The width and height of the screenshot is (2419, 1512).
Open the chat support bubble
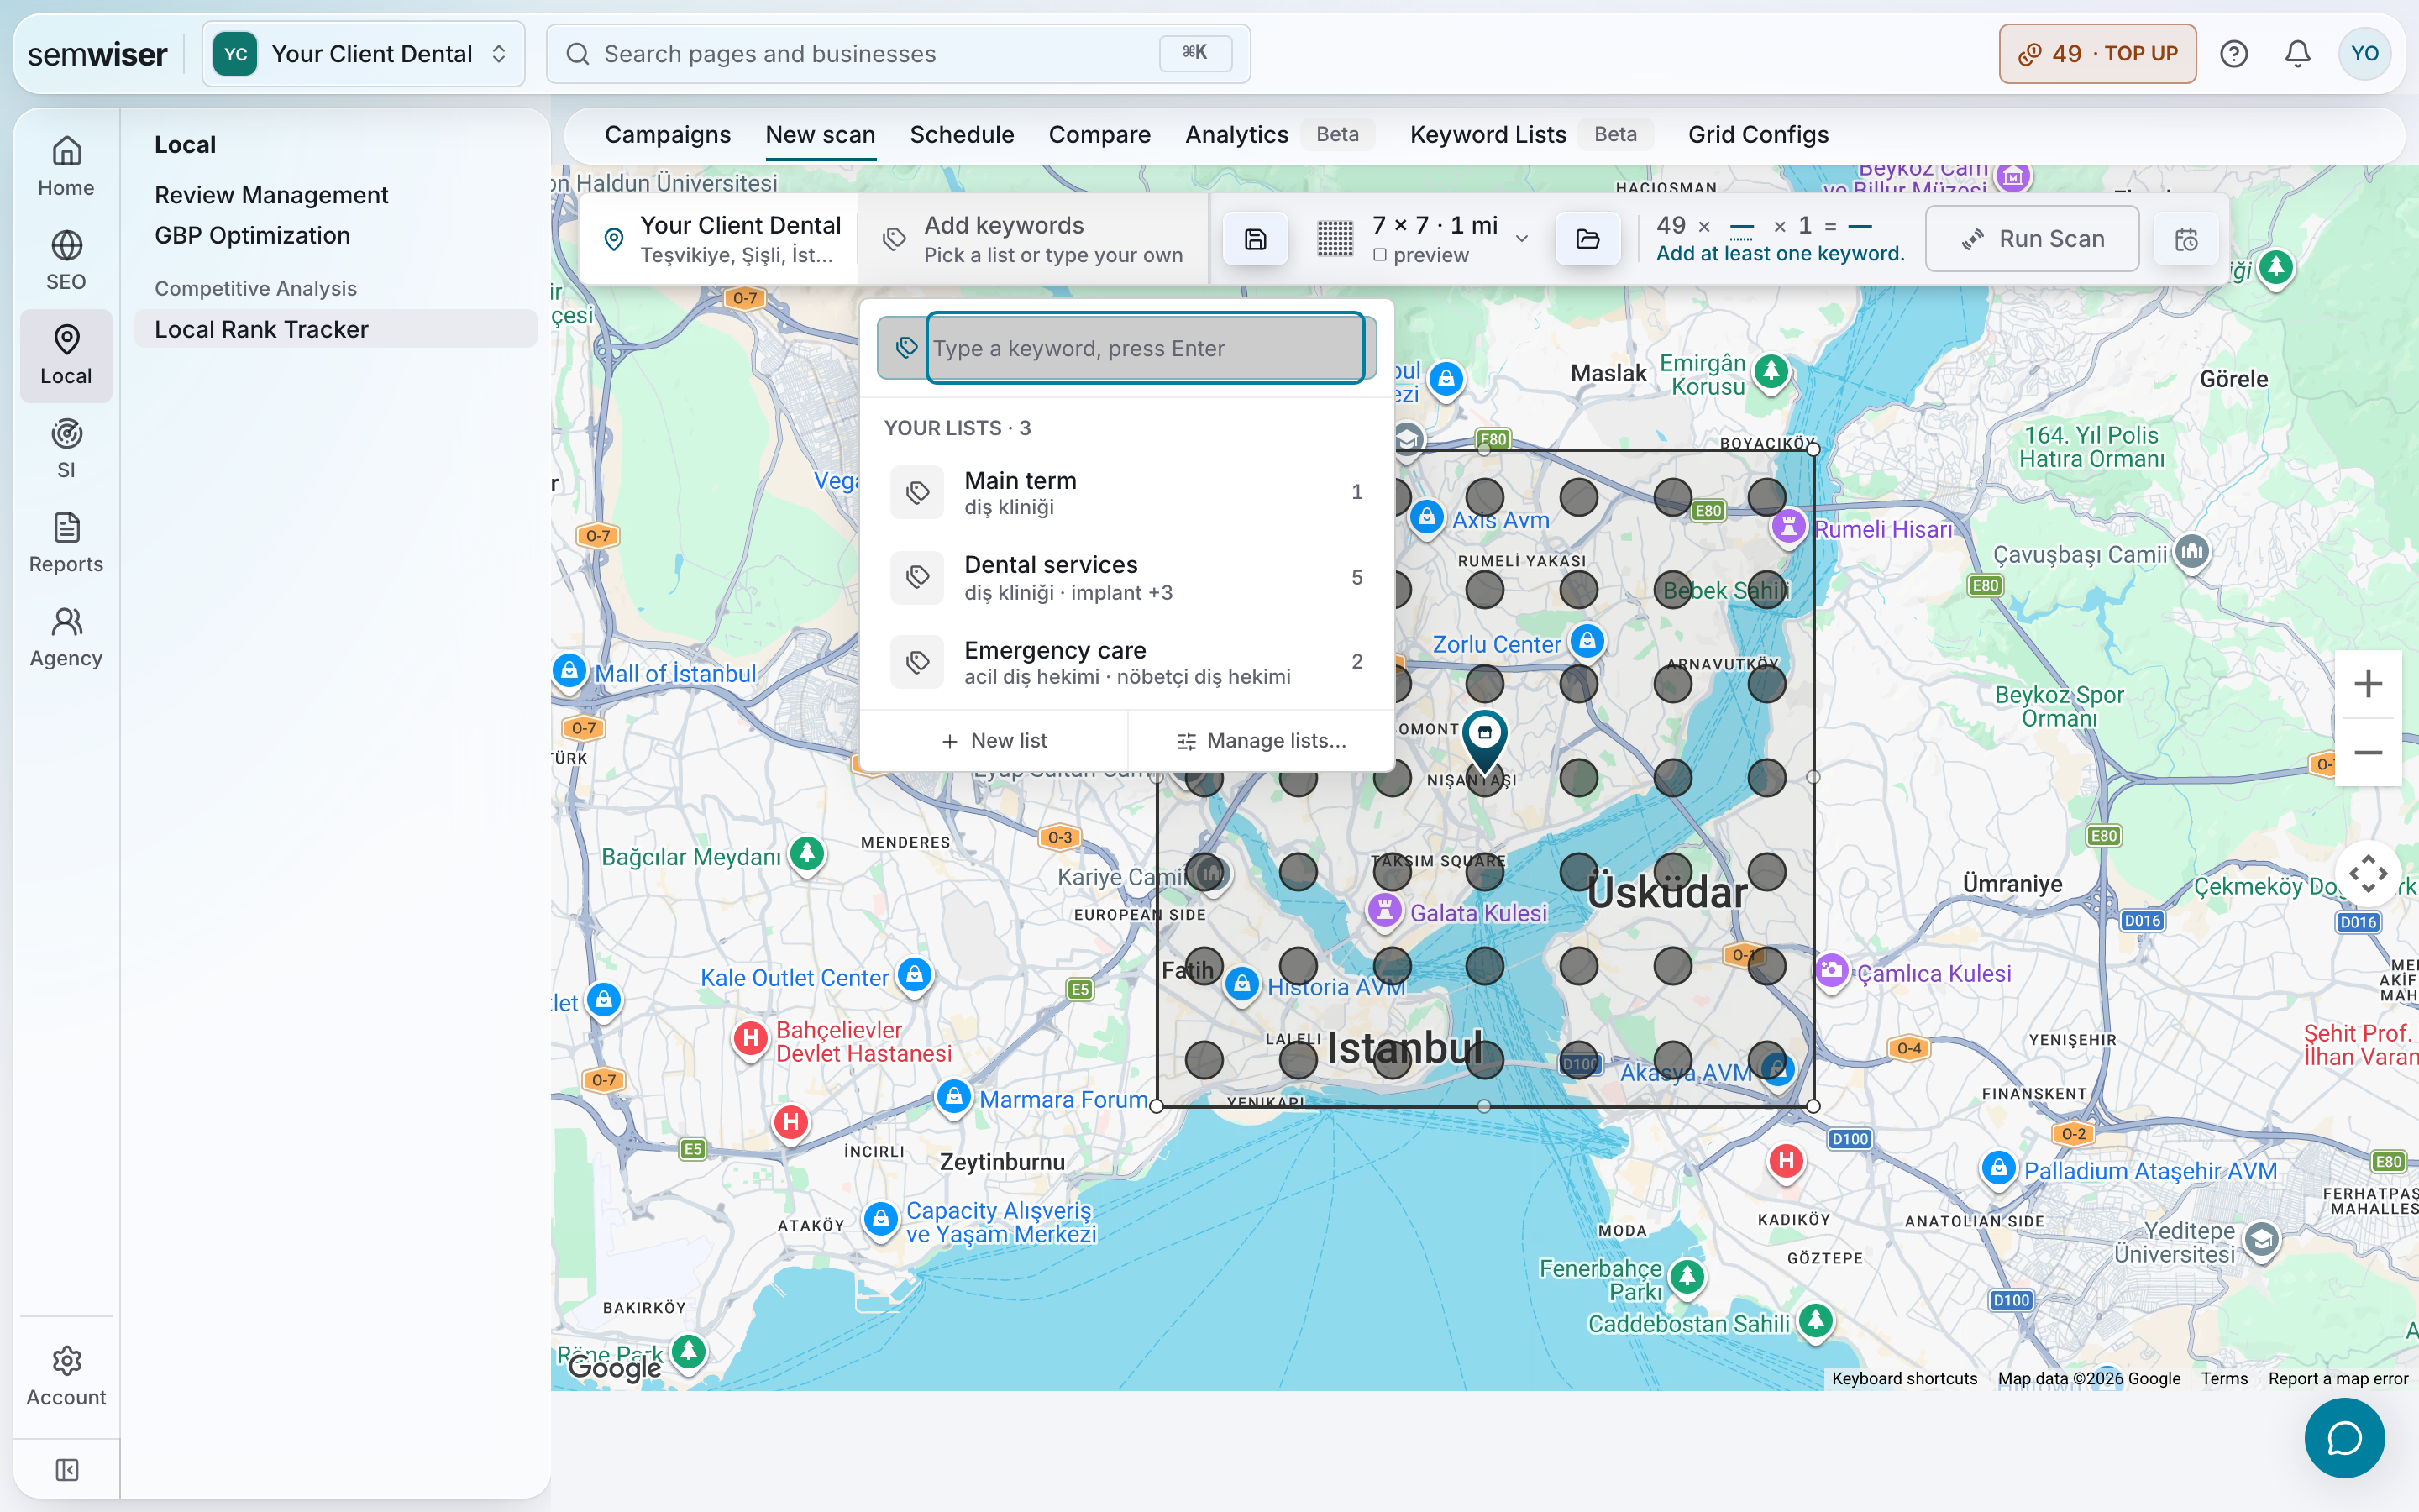pyautogui.click(x=2344, y=1438)
